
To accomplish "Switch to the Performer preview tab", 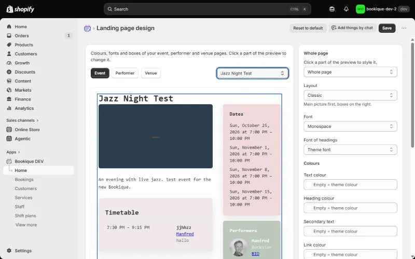I will coord(125,73).
